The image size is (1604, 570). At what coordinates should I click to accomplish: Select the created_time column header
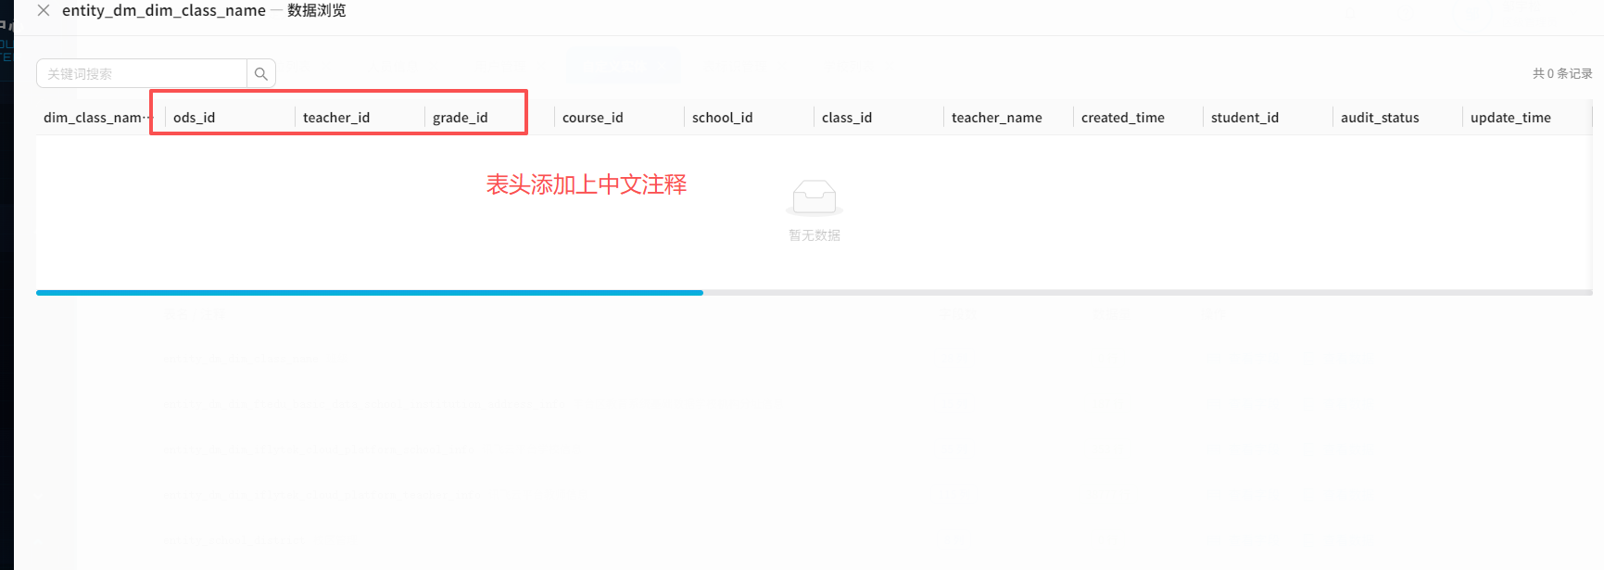pyautogui.click(x=1123, y=118)
